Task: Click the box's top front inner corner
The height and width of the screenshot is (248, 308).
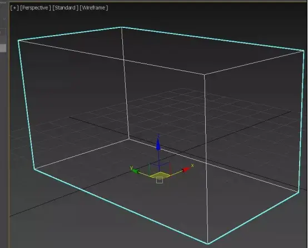Action: point(204,75)
